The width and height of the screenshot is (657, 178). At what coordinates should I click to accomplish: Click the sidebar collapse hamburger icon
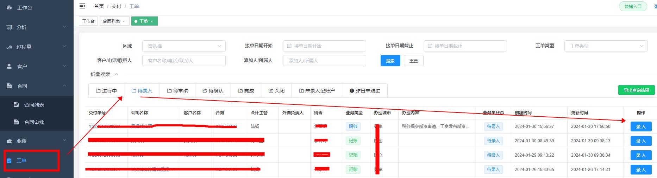tap(82, 6)
